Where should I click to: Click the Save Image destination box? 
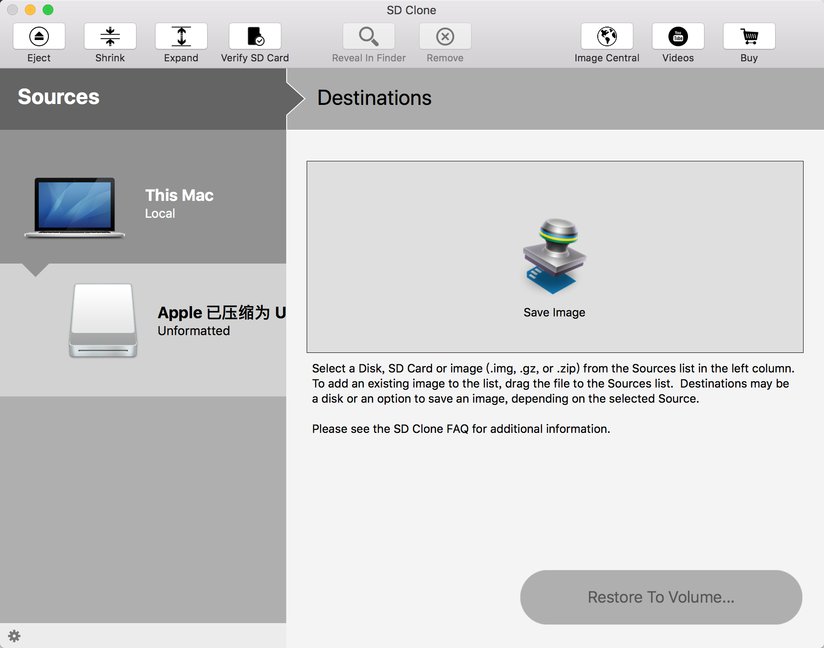[x=555, y=257]
